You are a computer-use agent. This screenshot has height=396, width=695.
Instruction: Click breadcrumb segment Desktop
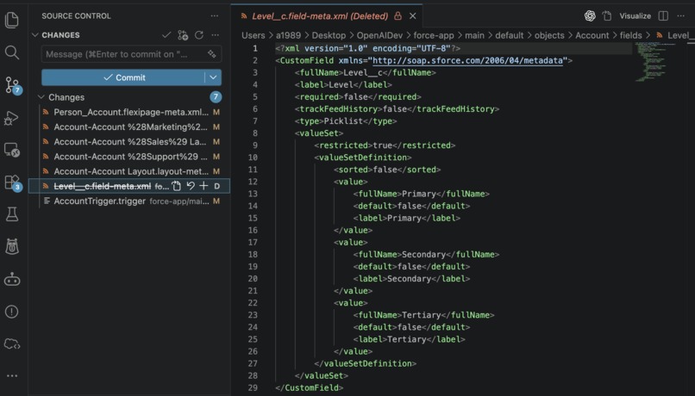pyautogui.click(x=329, y=35)
